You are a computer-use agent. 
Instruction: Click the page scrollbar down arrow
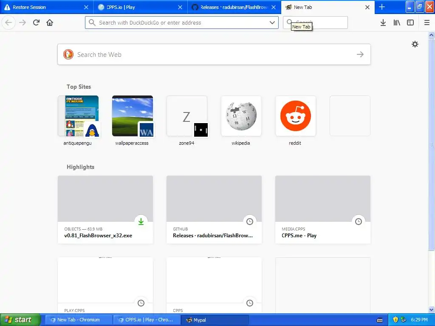coord(432,309)
